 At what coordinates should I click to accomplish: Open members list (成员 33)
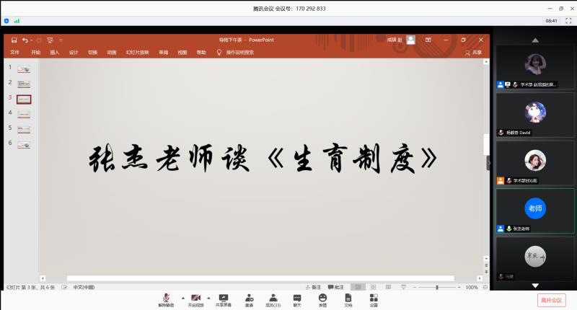click(273, 298)
